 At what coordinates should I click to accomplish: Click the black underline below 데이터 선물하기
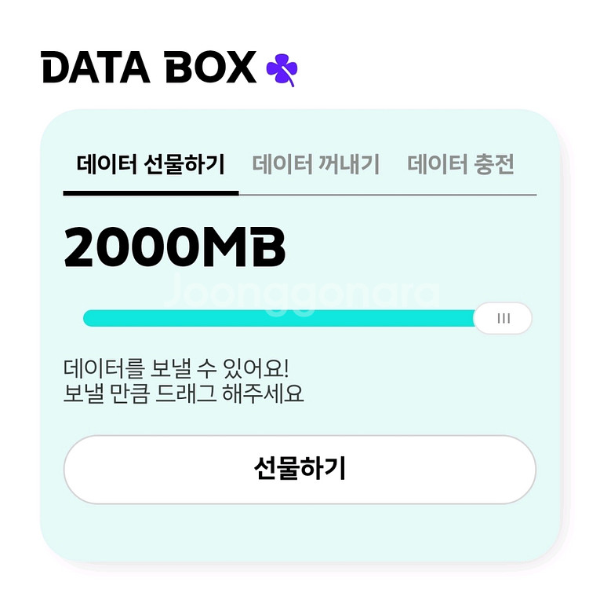pos(151,192)
